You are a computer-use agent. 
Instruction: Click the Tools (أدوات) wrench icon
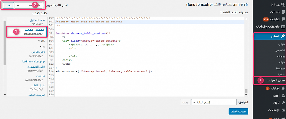pos(282,103)
